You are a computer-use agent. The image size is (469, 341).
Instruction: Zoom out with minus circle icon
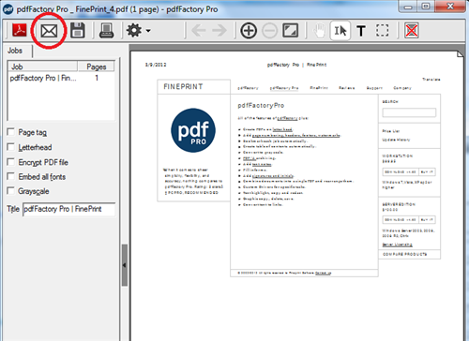(269, 31)
